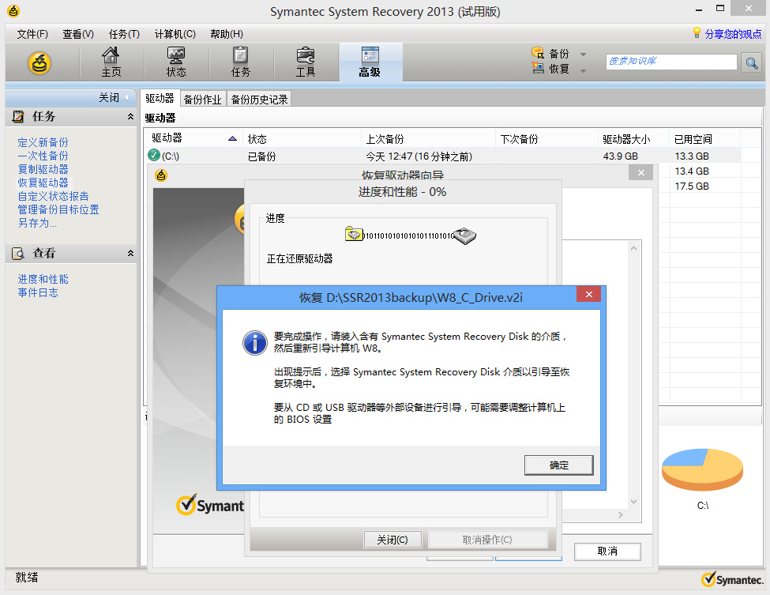The image size is (770, 595).
Task: Click the knowledge base search magnifier icon
Action: tap(751, 62)
